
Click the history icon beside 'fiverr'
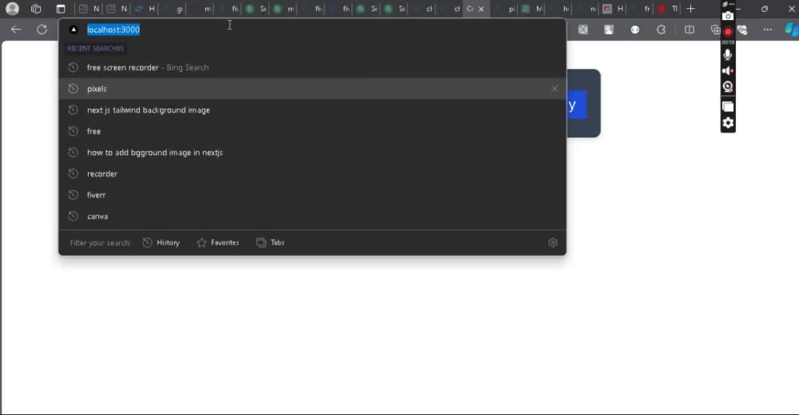pos(74,195)
